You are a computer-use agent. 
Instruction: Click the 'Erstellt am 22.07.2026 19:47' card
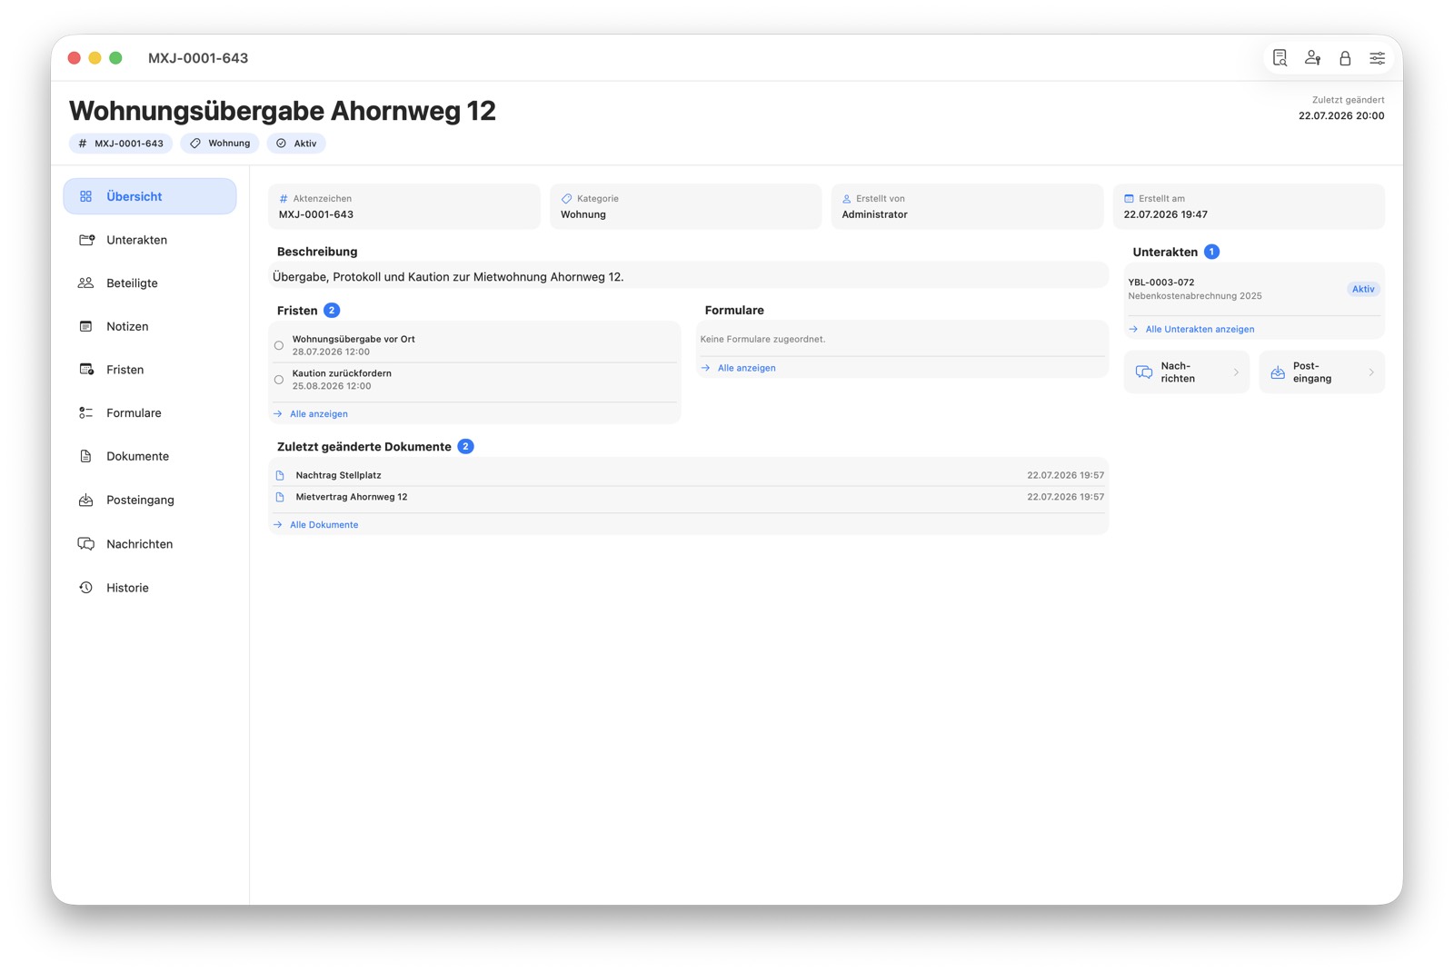pyautogui.click(x=1249, y=206)
